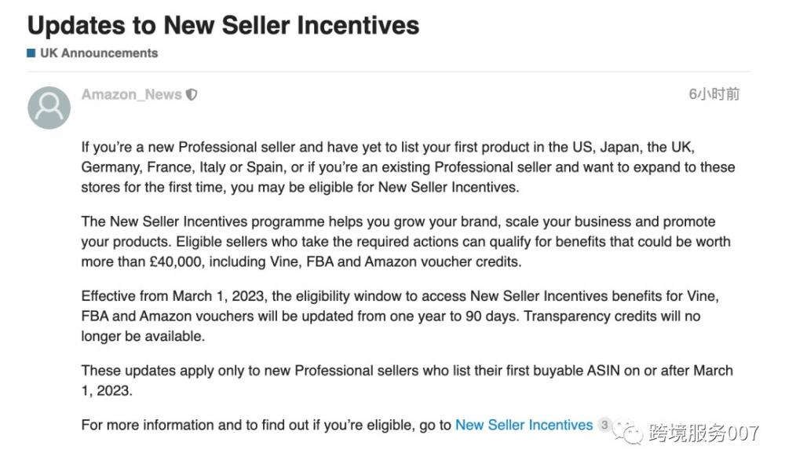The width and height of the screenshot is (785, 468).
Task: Click the link click-count badge 3
Action: (604, 425)
